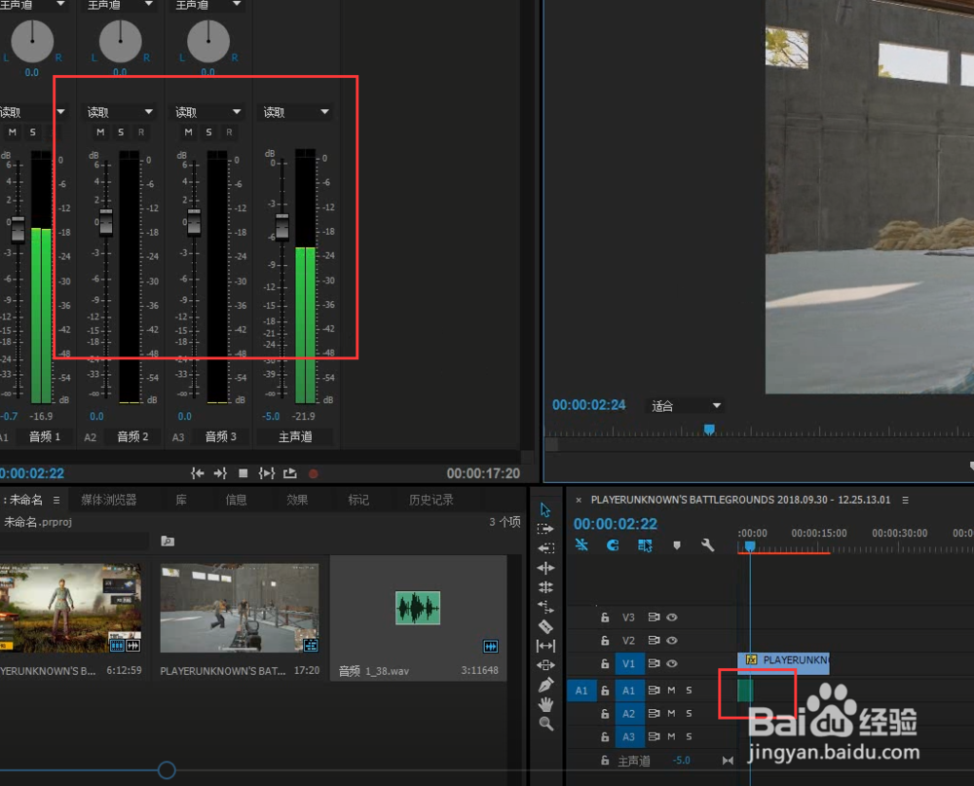Click the red record button in mixer
This screenshot has width=974, height=786.
[313, 473]
